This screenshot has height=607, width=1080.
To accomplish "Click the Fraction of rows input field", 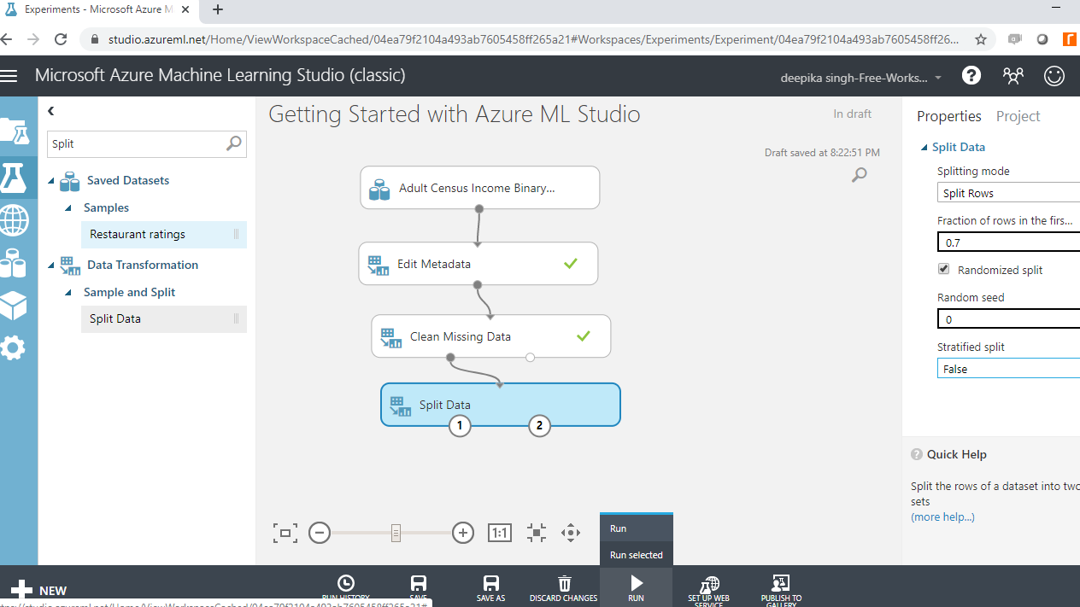I will (x=1008, y=242).
